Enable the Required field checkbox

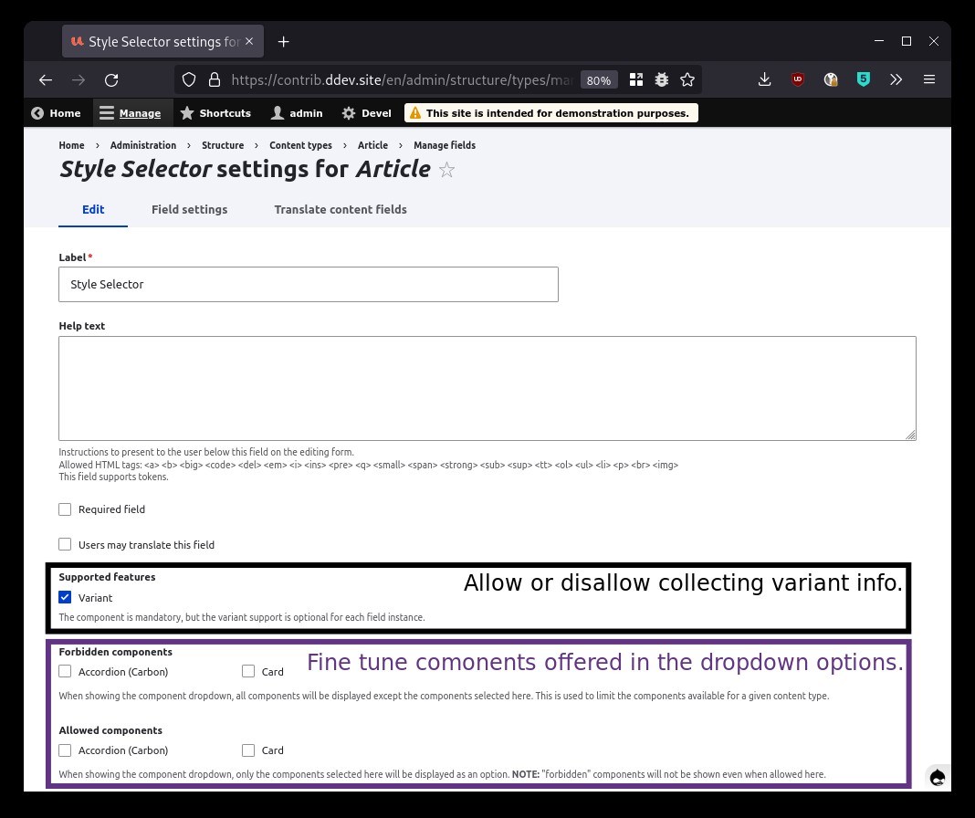pos(65,509)
